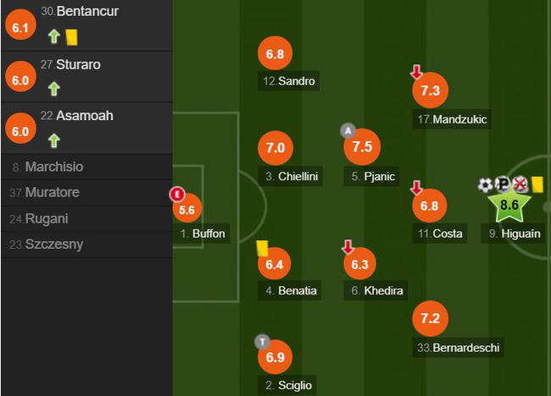Click Higuaín's yellow card icon
The width and height of the screenshot is (551, 396).
(537, 184)
